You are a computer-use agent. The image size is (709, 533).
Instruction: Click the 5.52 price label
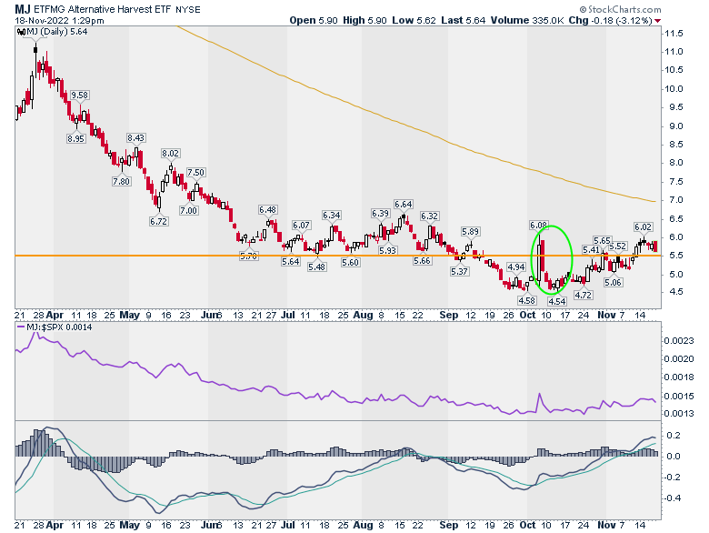(x=618, y=246)
